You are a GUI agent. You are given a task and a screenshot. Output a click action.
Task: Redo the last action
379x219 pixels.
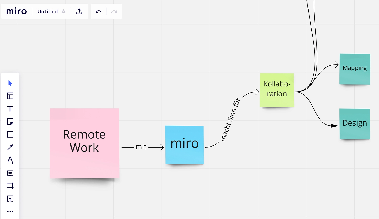pyautogui.click(x=114, y=11)
